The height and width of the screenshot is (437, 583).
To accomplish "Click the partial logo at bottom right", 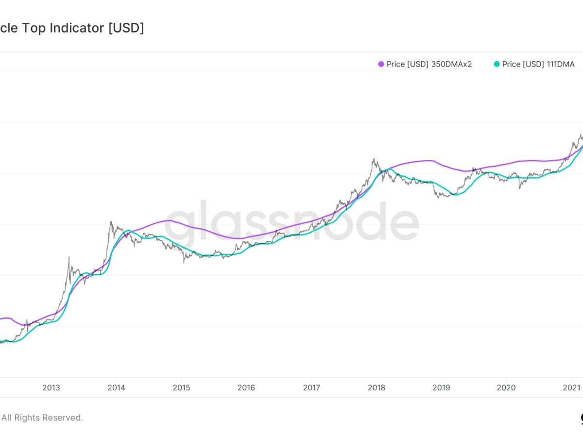I will pyautogui.click(x=581, y=419).
